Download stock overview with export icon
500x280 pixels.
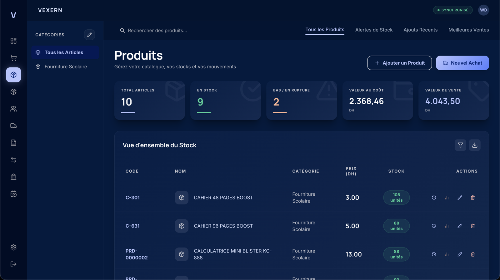pos(475,145)
